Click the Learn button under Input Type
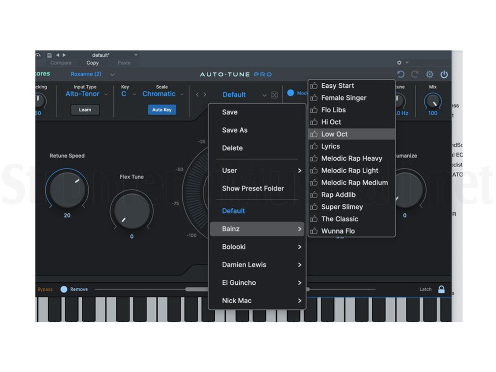The height and width of the screenshot is (372, 496). click(x=85, y=110)
